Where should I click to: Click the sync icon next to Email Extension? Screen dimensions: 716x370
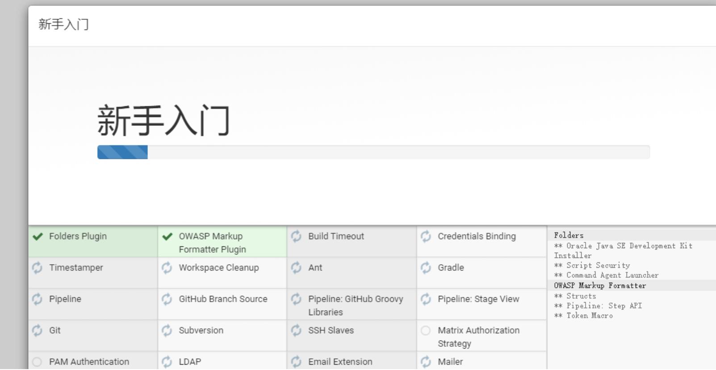pyautogui.click(x=296, y=362)
